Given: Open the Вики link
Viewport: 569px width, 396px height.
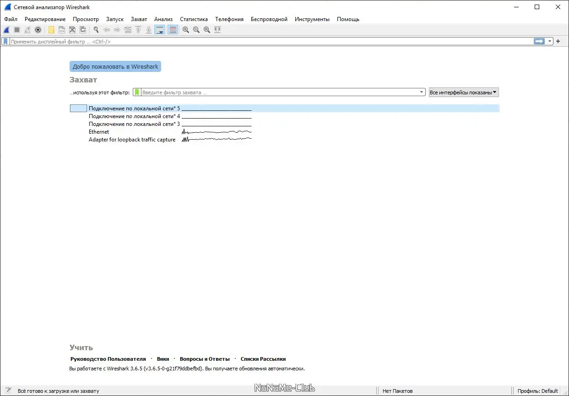Looking at the screenshot, I should 163,359.
